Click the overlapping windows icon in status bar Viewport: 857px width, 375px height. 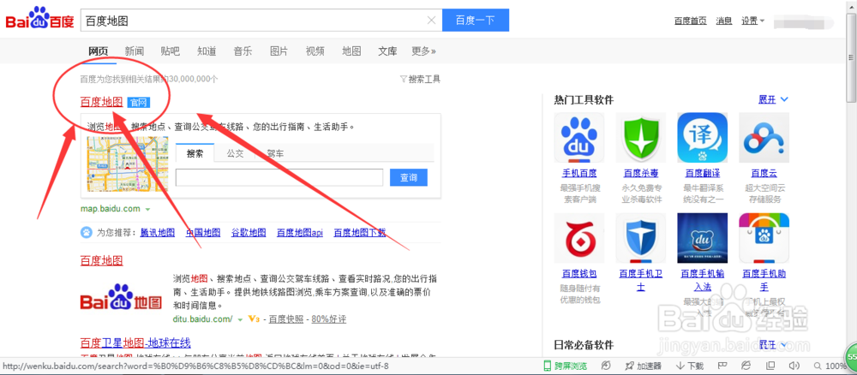(770, 366)
